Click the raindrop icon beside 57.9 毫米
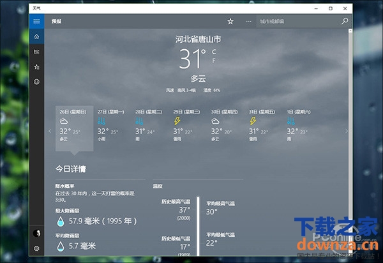This screenshot has height=263, width=383. (61, 222)
